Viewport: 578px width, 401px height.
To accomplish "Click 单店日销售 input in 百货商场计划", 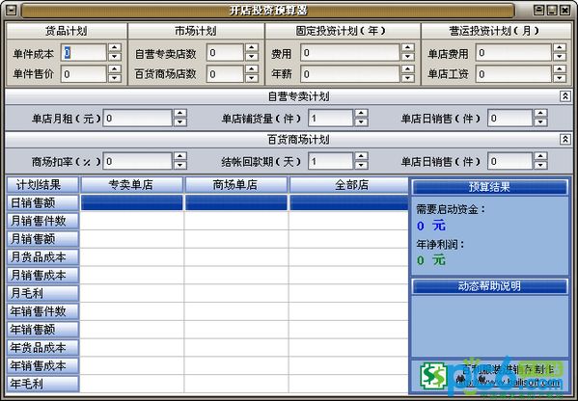I will click(510, 161).
